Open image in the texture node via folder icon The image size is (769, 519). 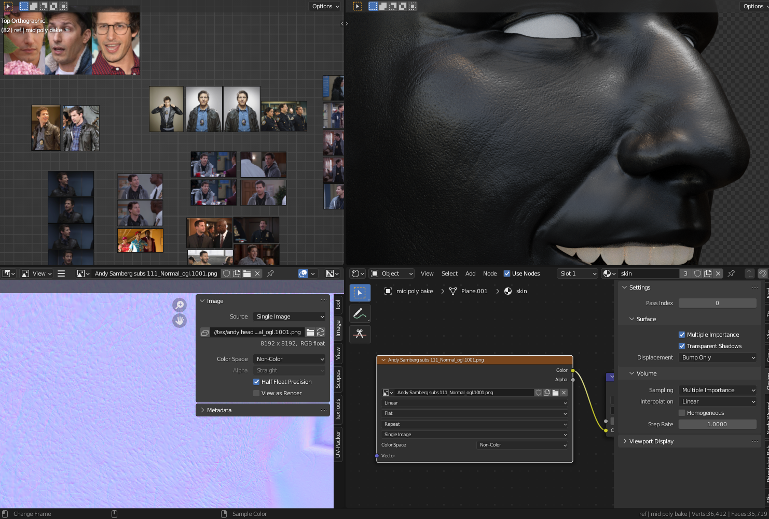coord(555,393)
